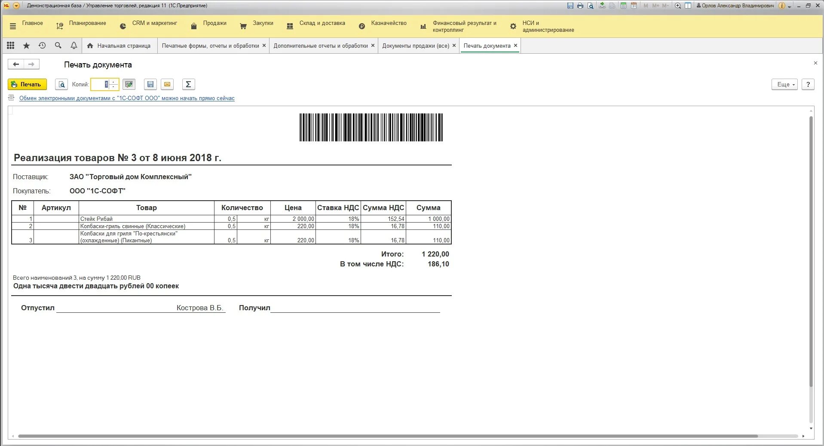Open the search magnifier icon
Viewport: 824px width, 446px height.
58,46
